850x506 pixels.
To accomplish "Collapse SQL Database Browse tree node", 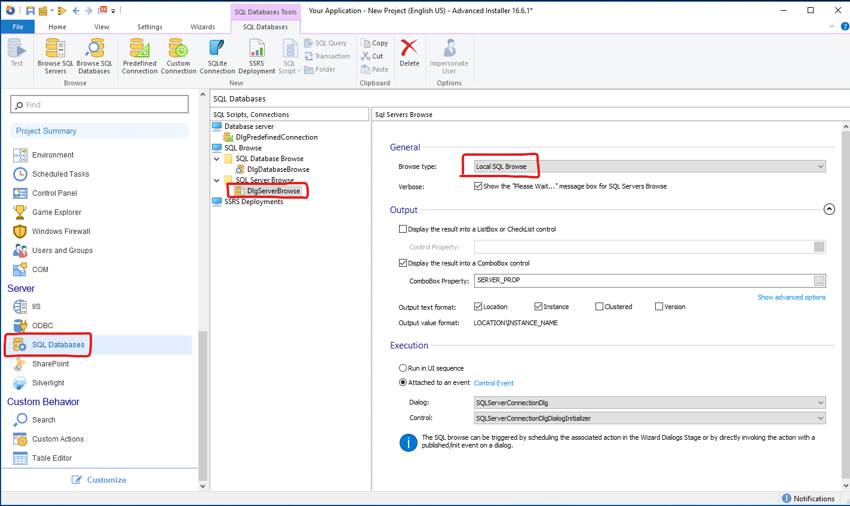I will (216, 159).
